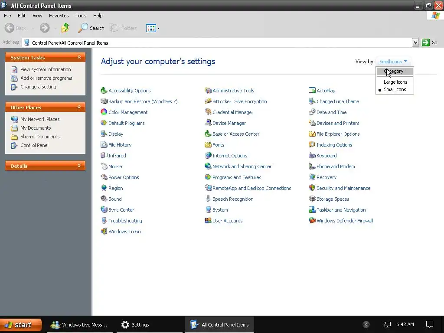Open the Security and Maintenance shield icon

312,188
